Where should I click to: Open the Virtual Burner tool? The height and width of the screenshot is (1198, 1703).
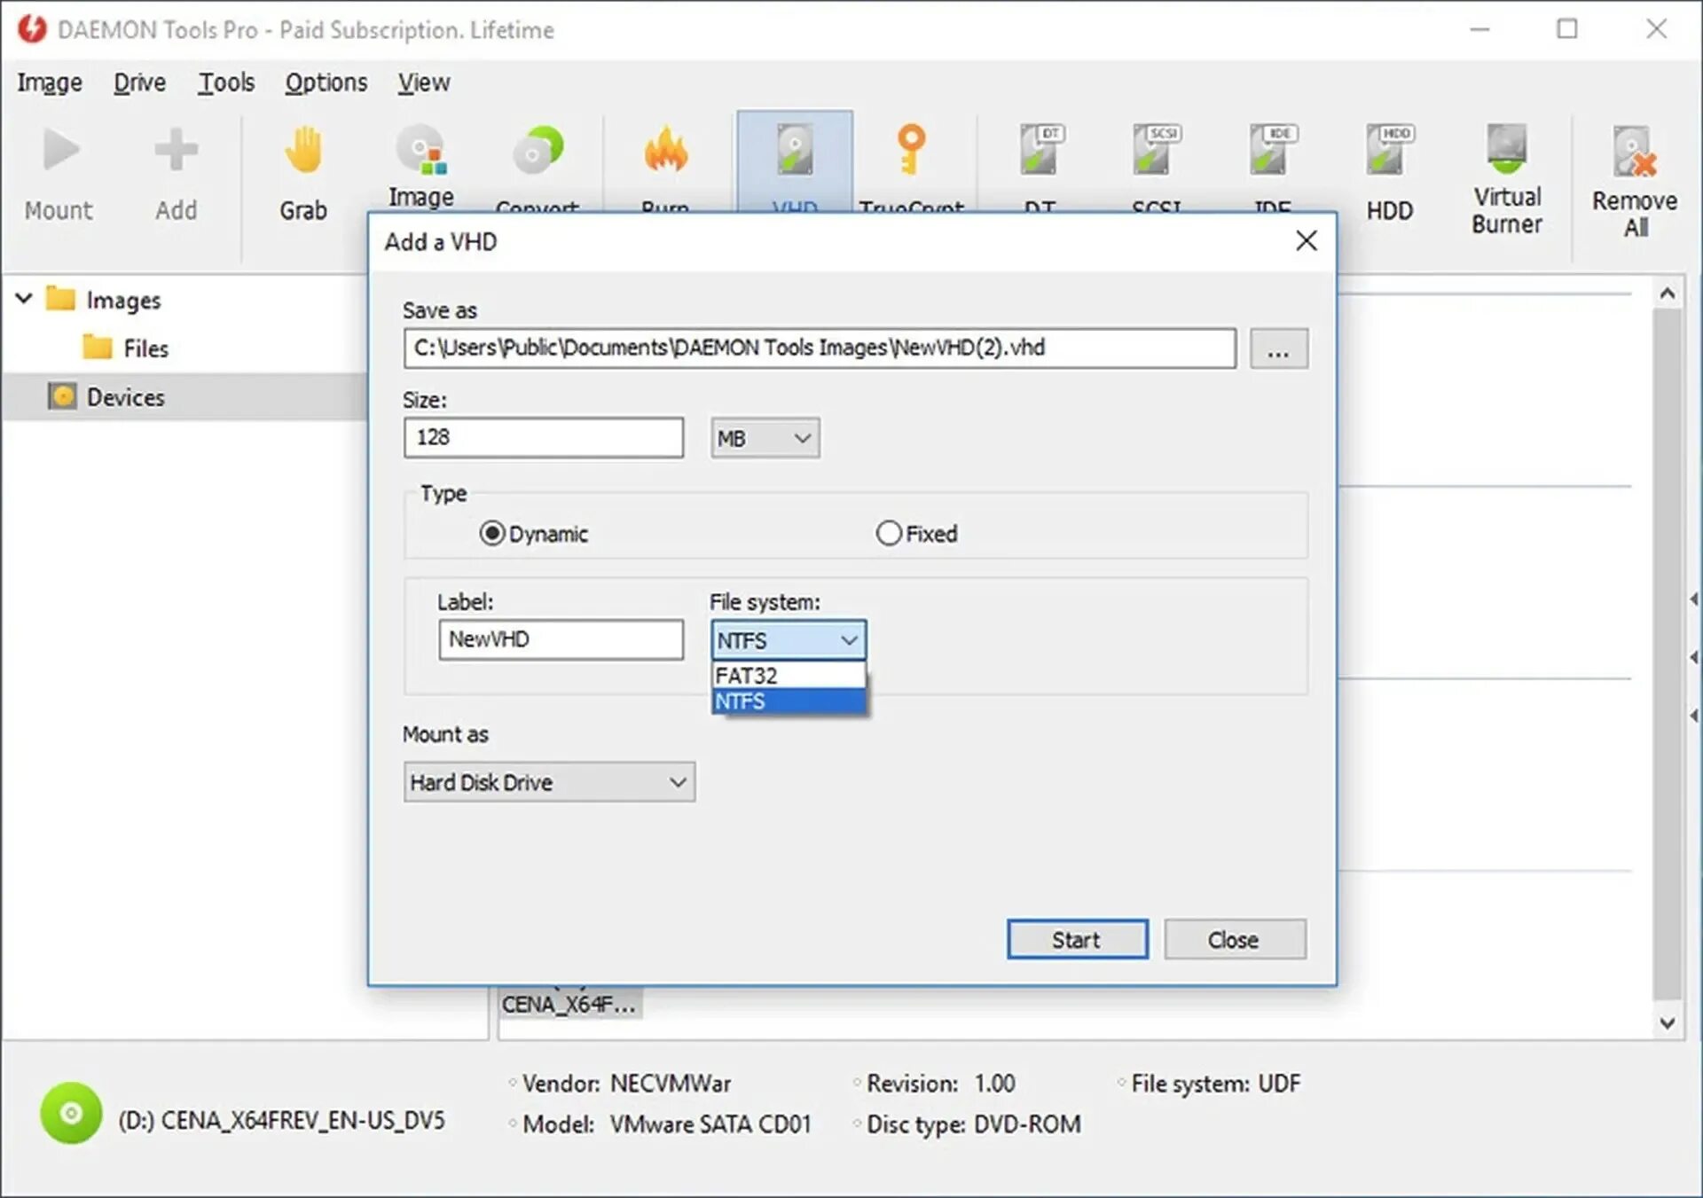coord(1506,147)
